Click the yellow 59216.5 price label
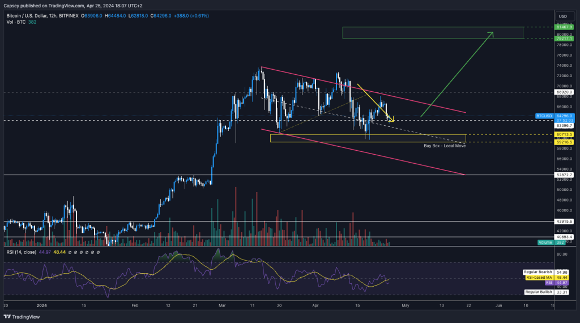580x323 pixels. [x=564, y=142]
